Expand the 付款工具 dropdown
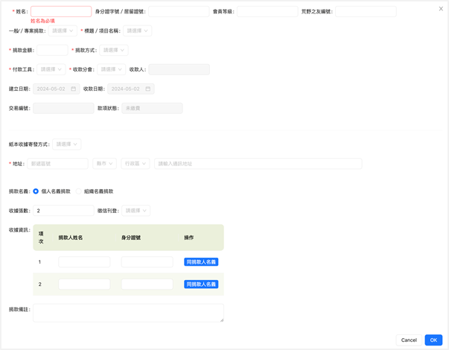449x350 pixels. tap(51, 69)
